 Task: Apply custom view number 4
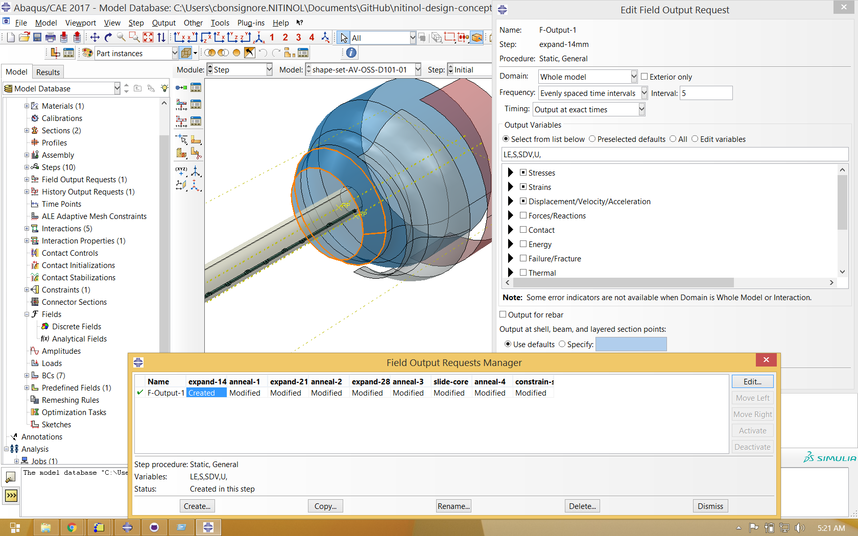312,37
